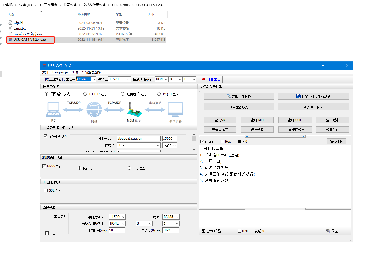This screenshot has height=253, width=374.
Task: Open the COM4 serial port dropdown
Action: (x=93, y=79)
